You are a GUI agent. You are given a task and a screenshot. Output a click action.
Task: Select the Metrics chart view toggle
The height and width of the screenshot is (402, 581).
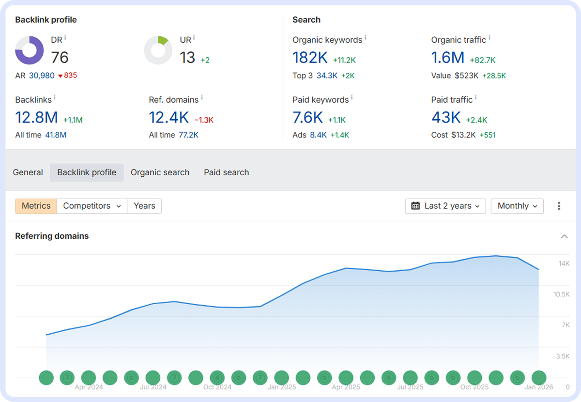pos(36,206)
